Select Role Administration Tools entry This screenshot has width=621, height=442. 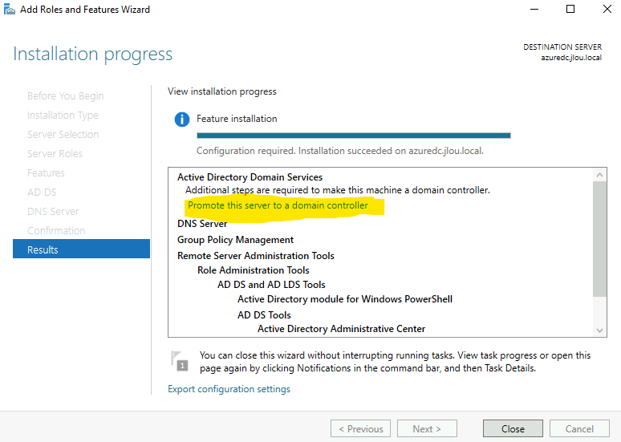pos(254,270)
